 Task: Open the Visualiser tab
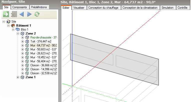(x=79, y=8)
